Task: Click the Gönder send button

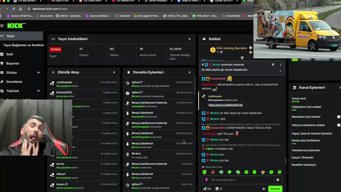Action: click(275, 189)
